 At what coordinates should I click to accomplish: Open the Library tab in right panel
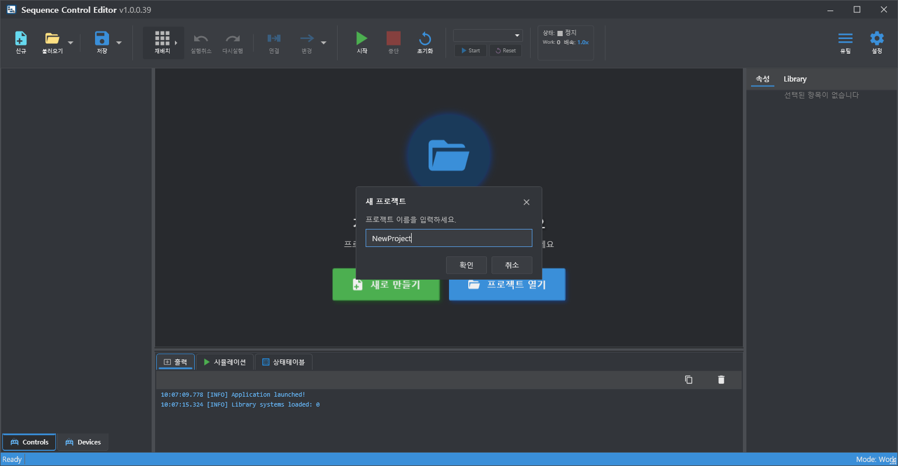[795, 79]
